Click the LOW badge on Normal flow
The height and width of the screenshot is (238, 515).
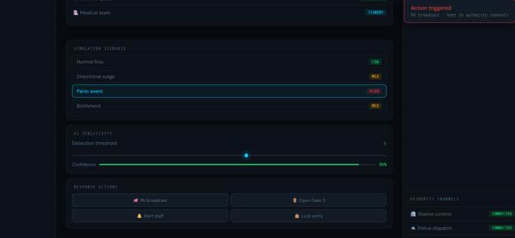coord(376,62)
